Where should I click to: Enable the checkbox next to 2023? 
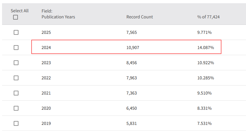16,63
